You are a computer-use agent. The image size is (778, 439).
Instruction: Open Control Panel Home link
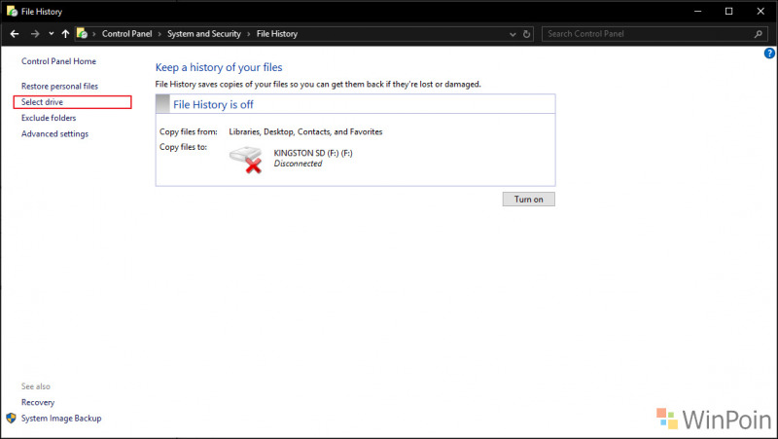pos(58,61)
